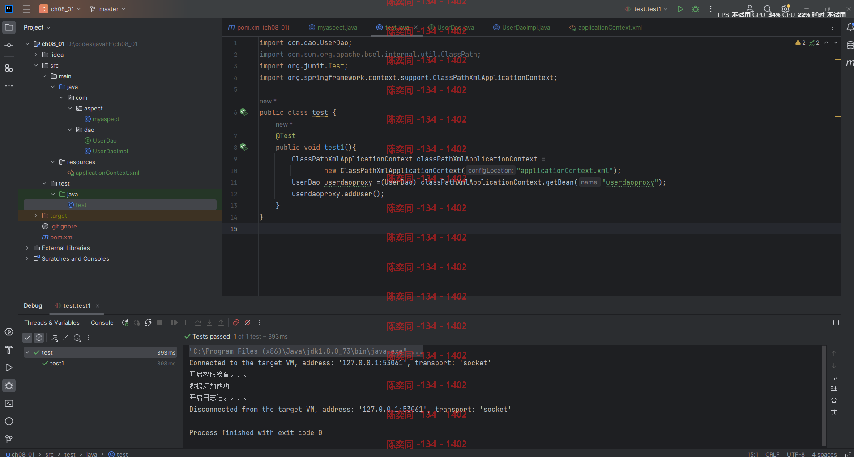
Task: Open UserDaoImpl in project tree
Action: click(106, 151)
